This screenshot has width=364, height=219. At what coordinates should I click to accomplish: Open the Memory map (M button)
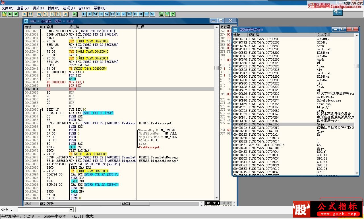(96, 14)
